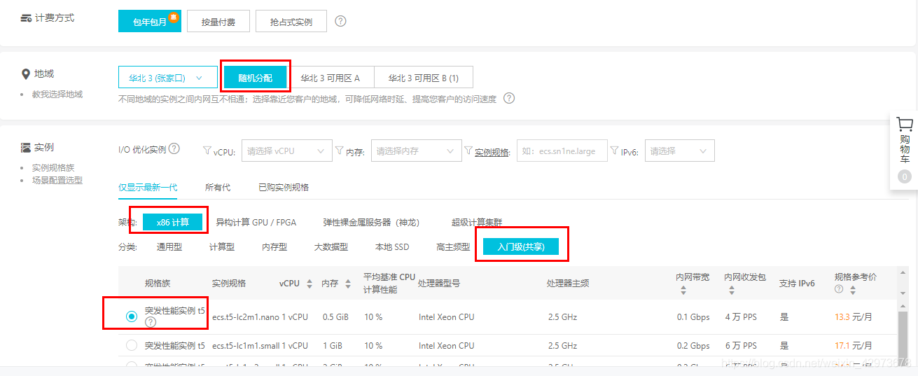Select 超级计算集群 architecture
Image resolution: width=918 pixels, height=376 pixels.
tap(477, 222)
